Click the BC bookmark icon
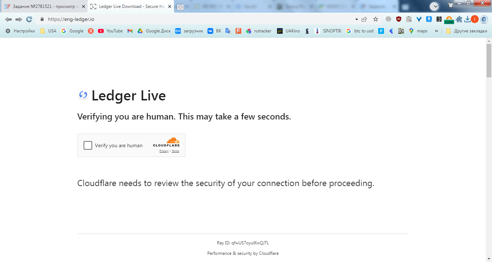This screenshot has height=262, width=492. (401, 31)
